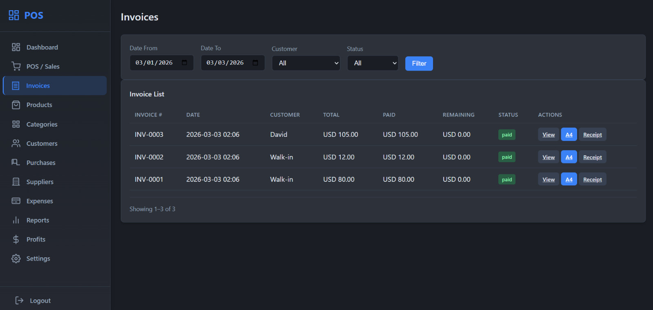Click the shopping cart icon for POS / Sales
The image size is (653, 310).
pyautogui.click(x=16, y=66)
